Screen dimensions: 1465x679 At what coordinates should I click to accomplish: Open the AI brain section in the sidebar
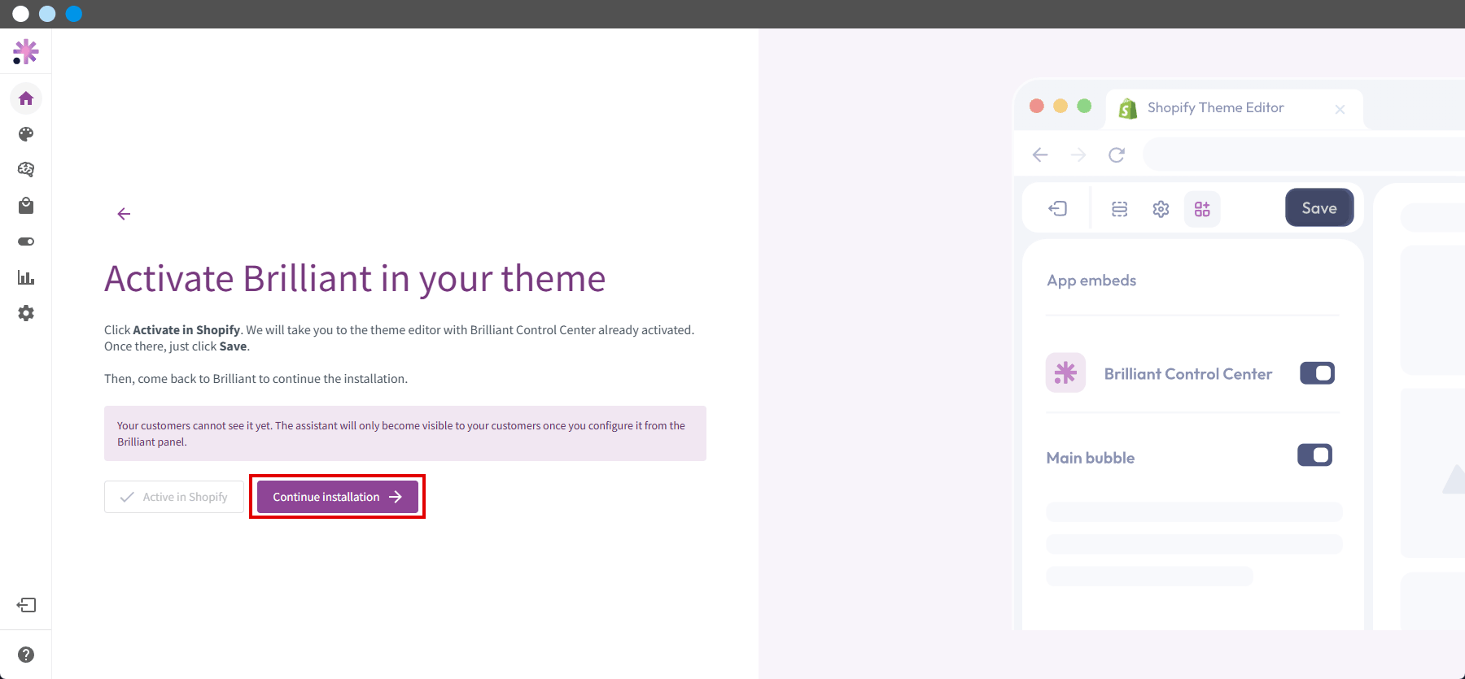26,169
